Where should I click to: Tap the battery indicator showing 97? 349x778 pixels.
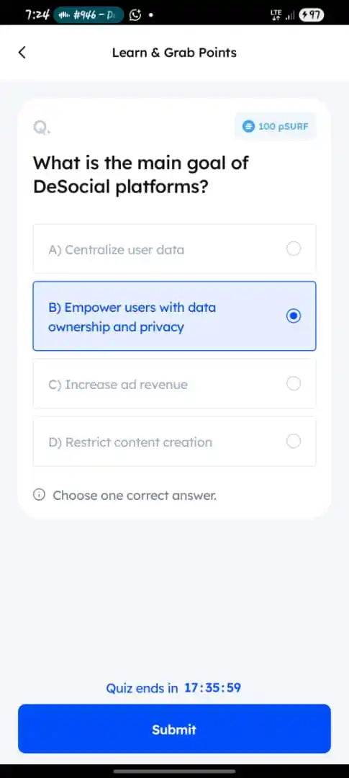(312, 15)
